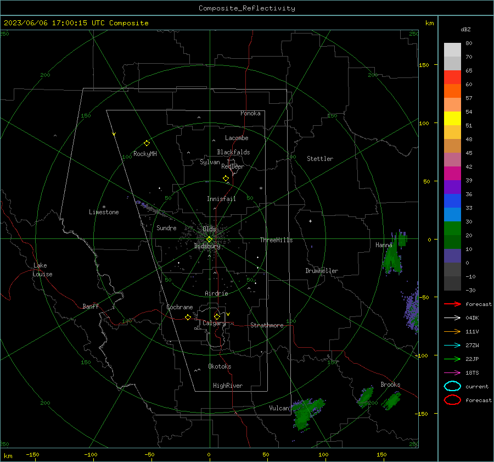This screenshot has width=494, height=462.
Task: Click the 36 dBZ blue color swatch
Action: coord(452,201)
